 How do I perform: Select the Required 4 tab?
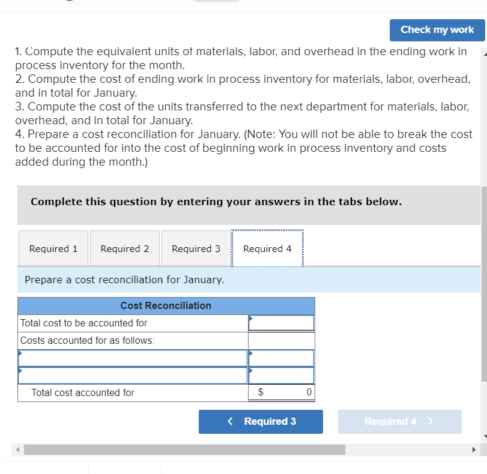pos(267,248)
